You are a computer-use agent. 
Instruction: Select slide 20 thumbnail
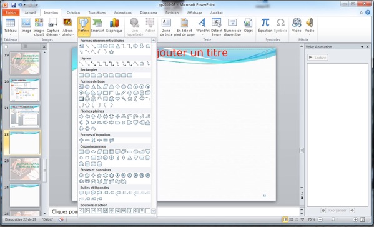tap(25, 90)
